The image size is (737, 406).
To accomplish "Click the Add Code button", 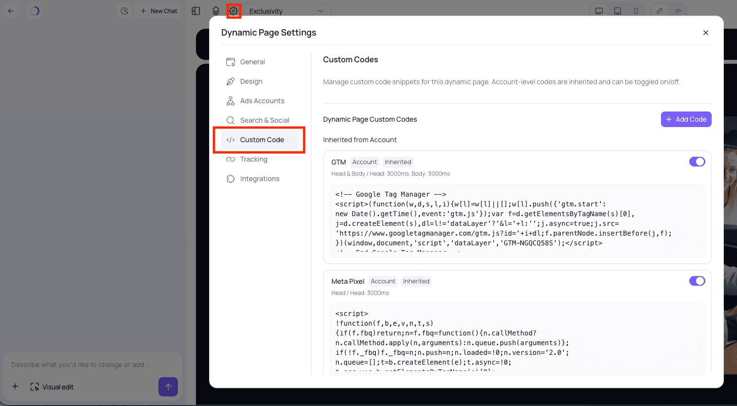I will click(686, 119).
